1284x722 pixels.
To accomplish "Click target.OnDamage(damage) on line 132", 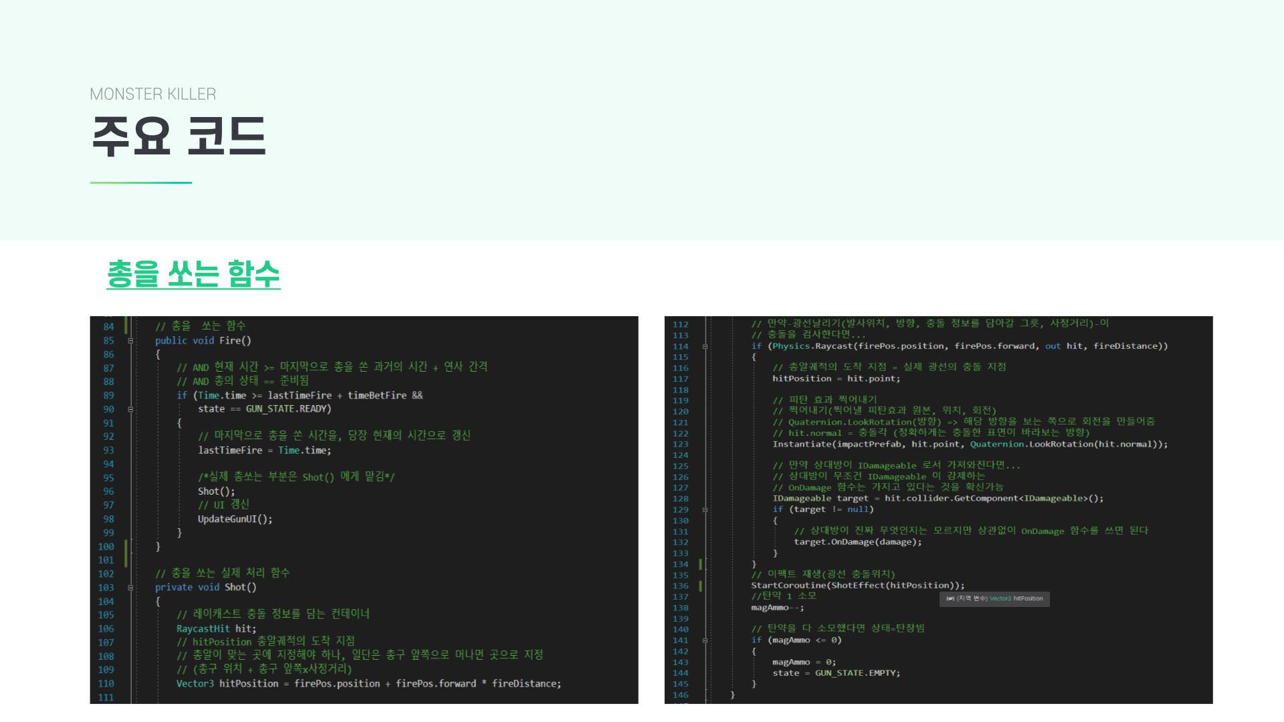I will pos(857,542).
